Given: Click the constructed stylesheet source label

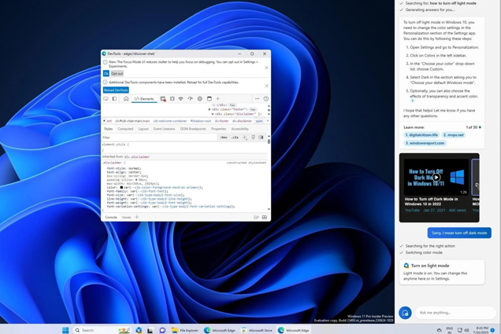Looking at the screenshot, I should [x=247, y=163].
